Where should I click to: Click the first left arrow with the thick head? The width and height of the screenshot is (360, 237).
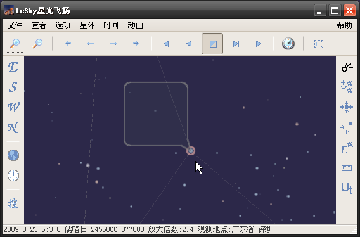(x=68, y=43)
